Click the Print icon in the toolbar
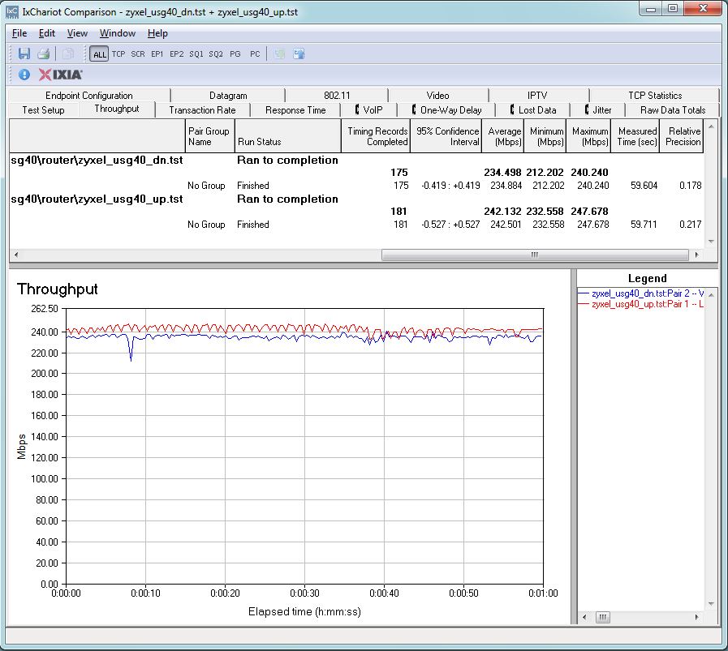Viewport: 728px width, 651px height. [x=44, y=54]
